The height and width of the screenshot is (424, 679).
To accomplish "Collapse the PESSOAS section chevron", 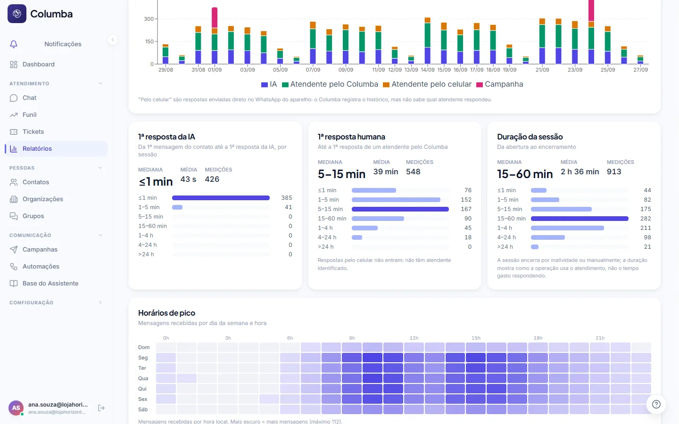I will tap(100, 168).
